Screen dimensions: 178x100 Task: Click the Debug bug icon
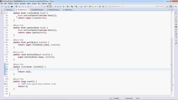click(64, 6)
